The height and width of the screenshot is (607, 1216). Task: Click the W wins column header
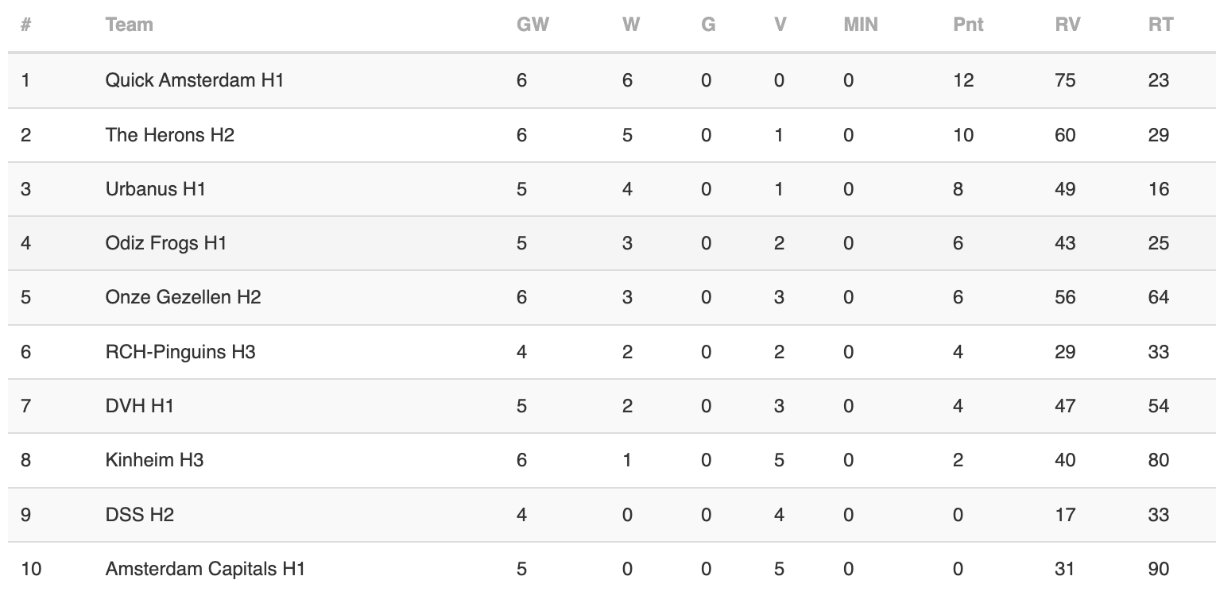(x=631, y=25)
